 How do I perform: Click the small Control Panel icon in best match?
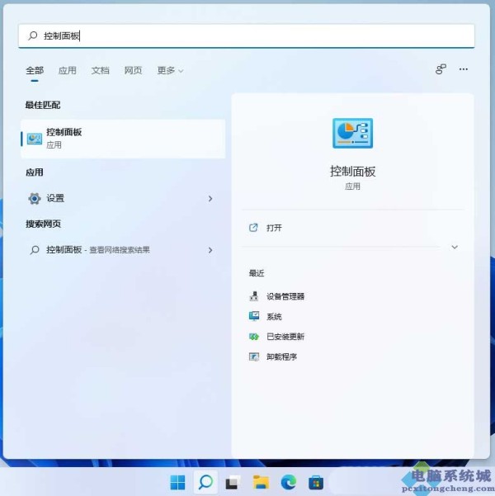(x=35, y=139)
